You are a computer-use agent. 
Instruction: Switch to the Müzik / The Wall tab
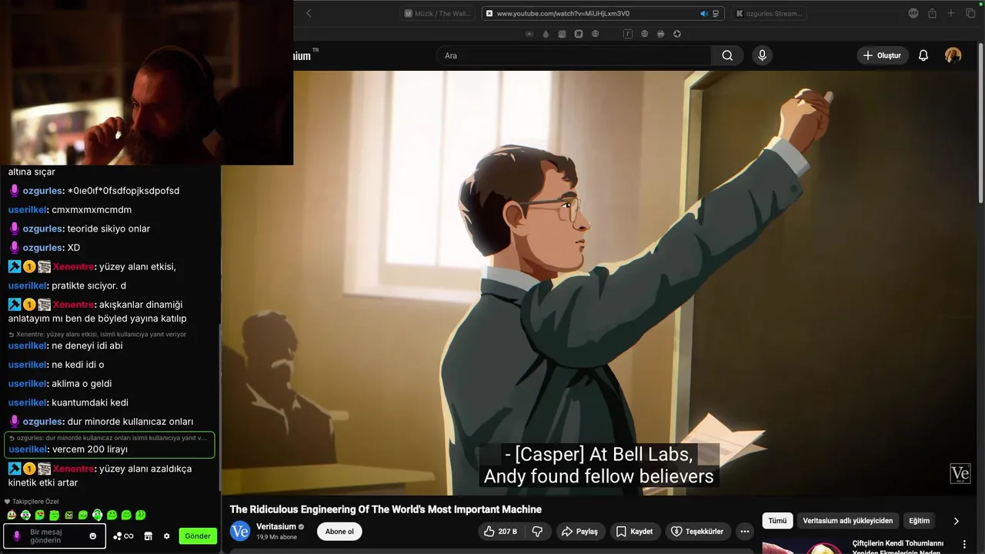tap(437, 13)
